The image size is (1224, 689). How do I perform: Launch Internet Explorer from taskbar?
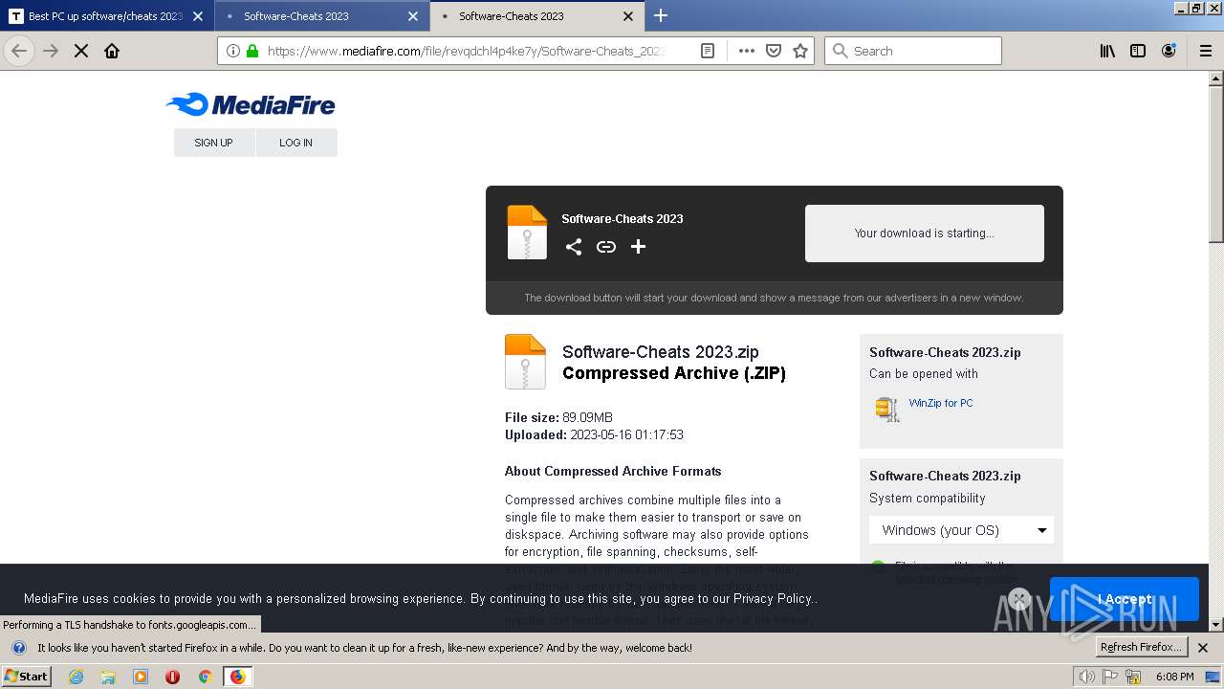click(76, 677)
